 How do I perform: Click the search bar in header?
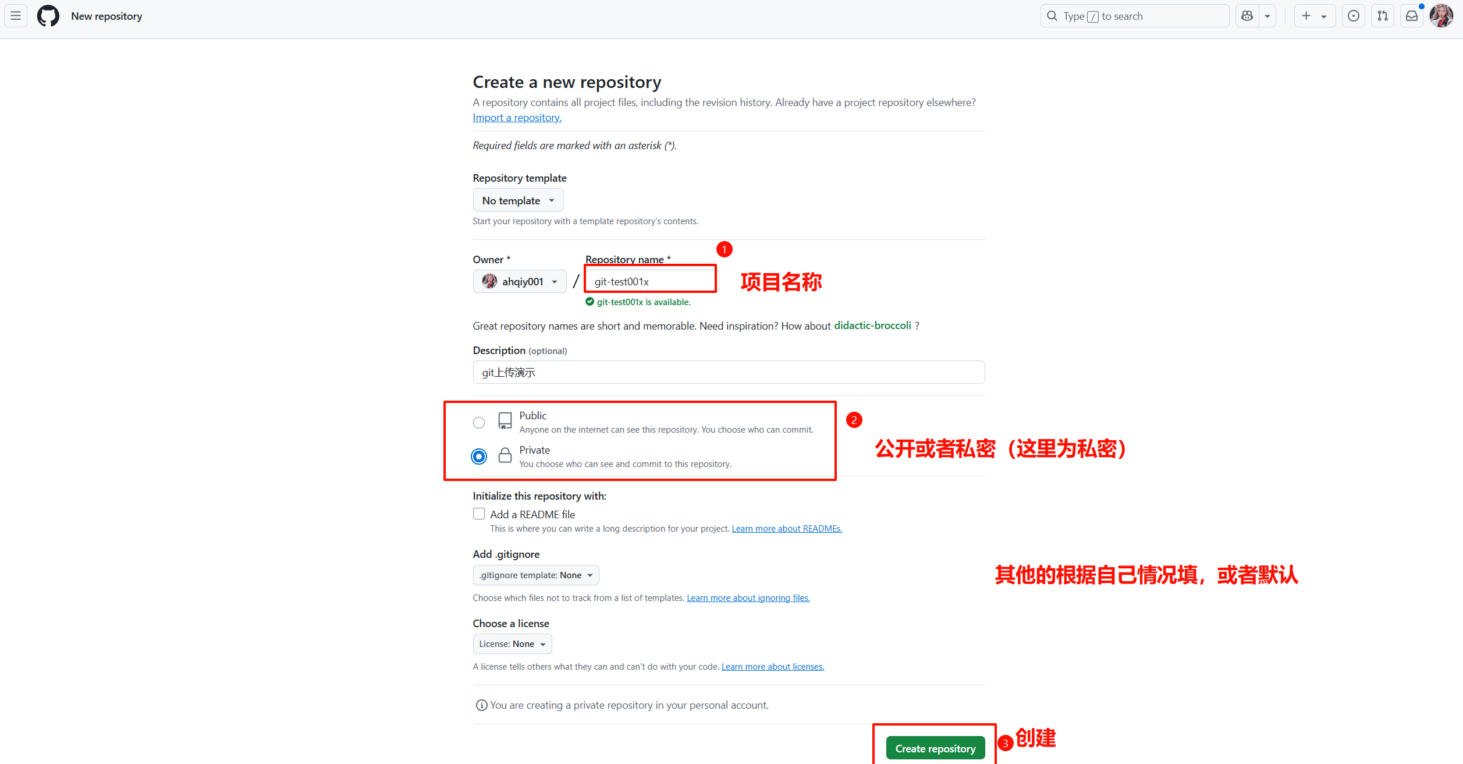(x=1135, y=16)
